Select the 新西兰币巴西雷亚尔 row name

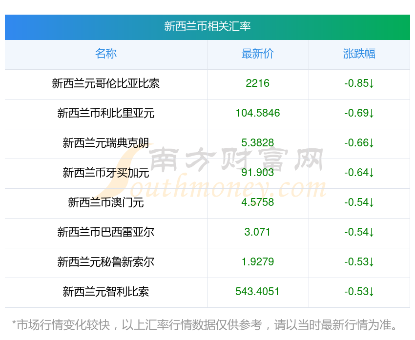coord(106,232)
